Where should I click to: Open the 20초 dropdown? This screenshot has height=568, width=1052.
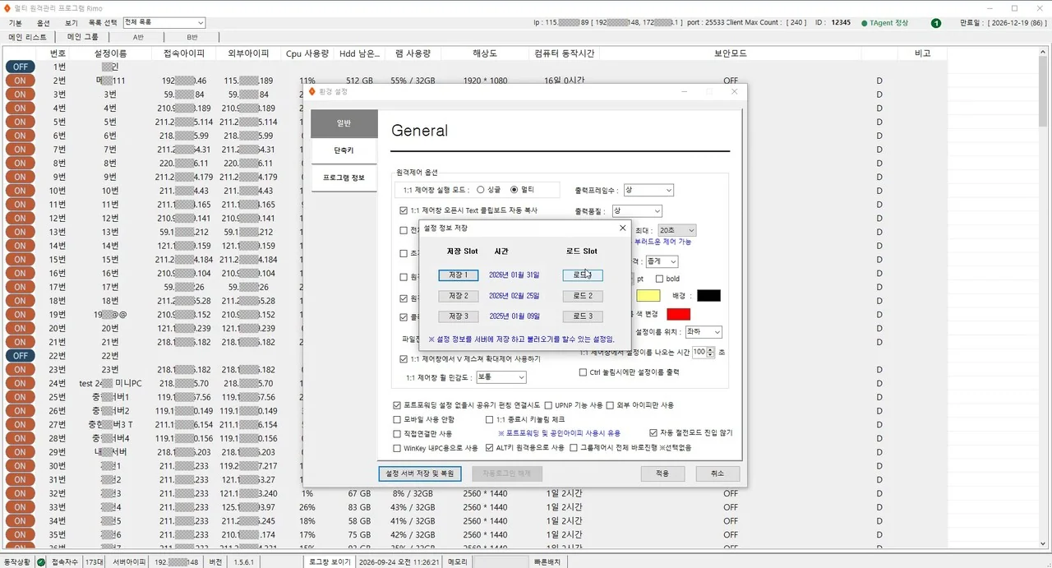676,230
